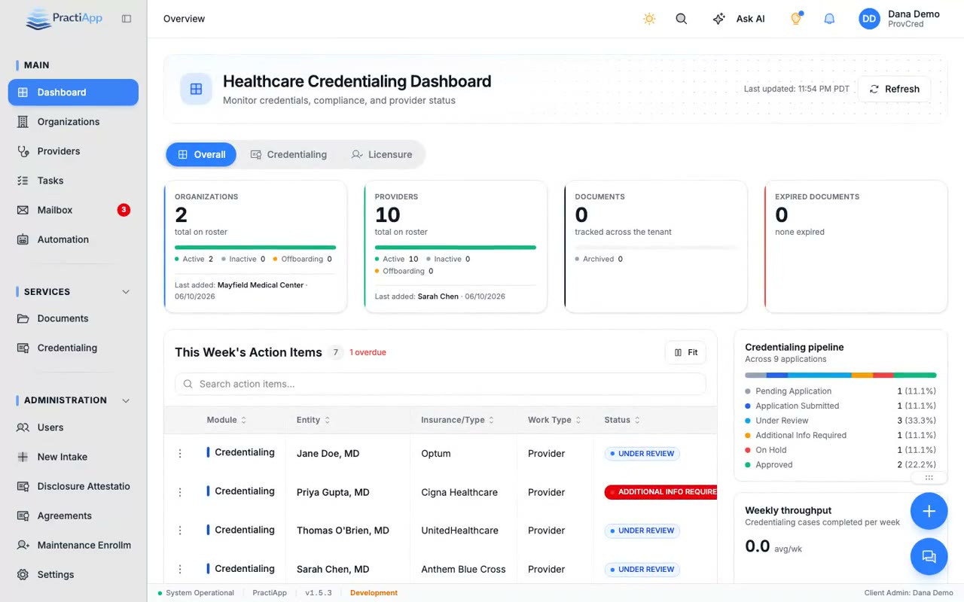Click the Providers progress bar
This screenshot has height=602, width=964.
click(455, 247)
